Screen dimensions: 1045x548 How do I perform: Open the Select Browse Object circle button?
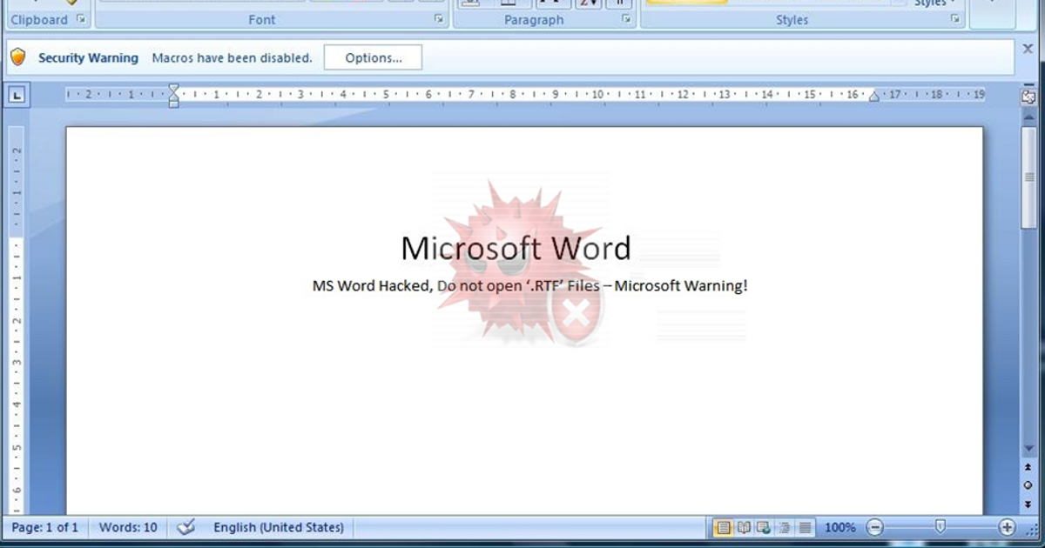click(x=1028, y=485)
